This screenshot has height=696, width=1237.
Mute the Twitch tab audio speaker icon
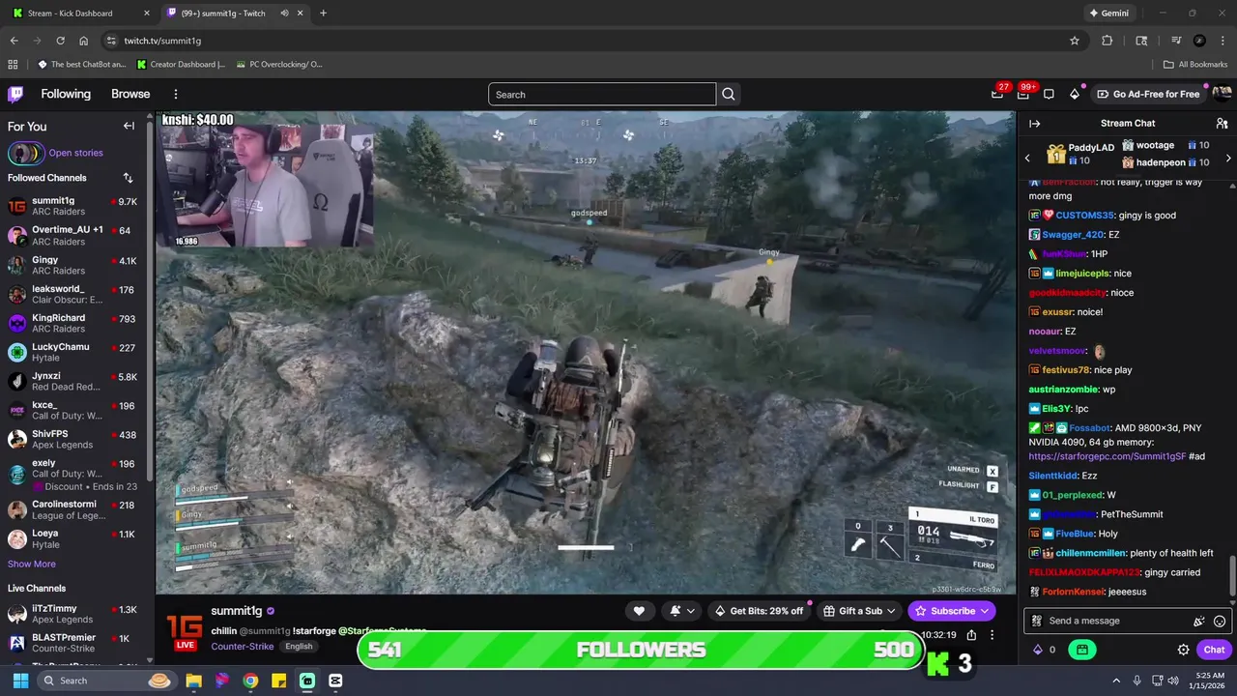[285, 14]
